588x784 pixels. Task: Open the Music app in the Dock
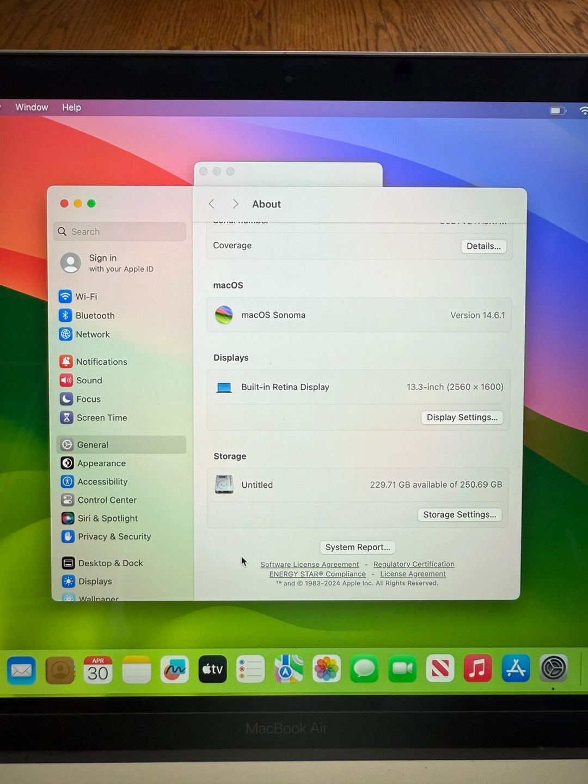pos(477,668)
